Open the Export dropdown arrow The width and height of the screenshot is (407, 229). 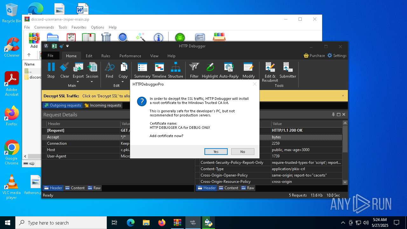click(78, 81)
